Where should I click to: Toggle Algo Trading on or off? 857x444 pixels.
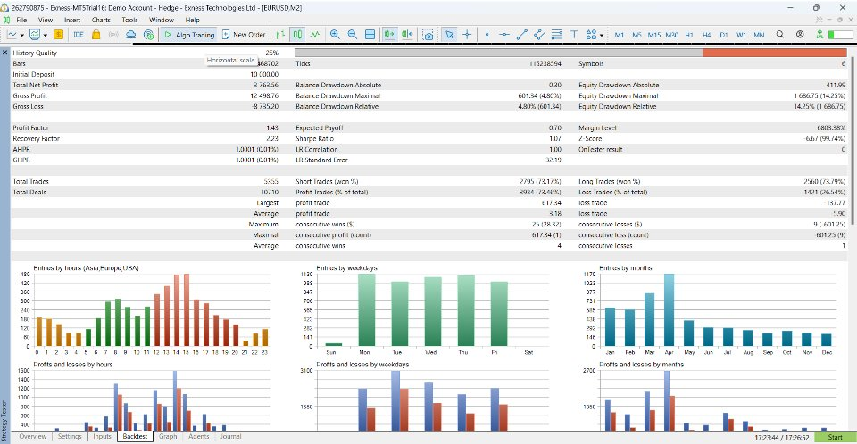(x=189, y=35)
